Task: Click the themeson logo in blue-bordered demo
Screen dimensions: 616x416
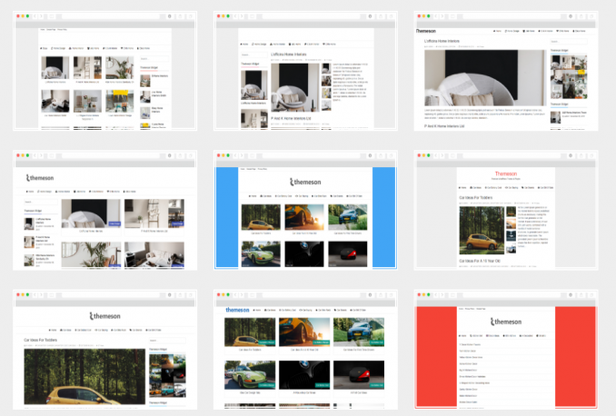Action: (x=305, y=182)
